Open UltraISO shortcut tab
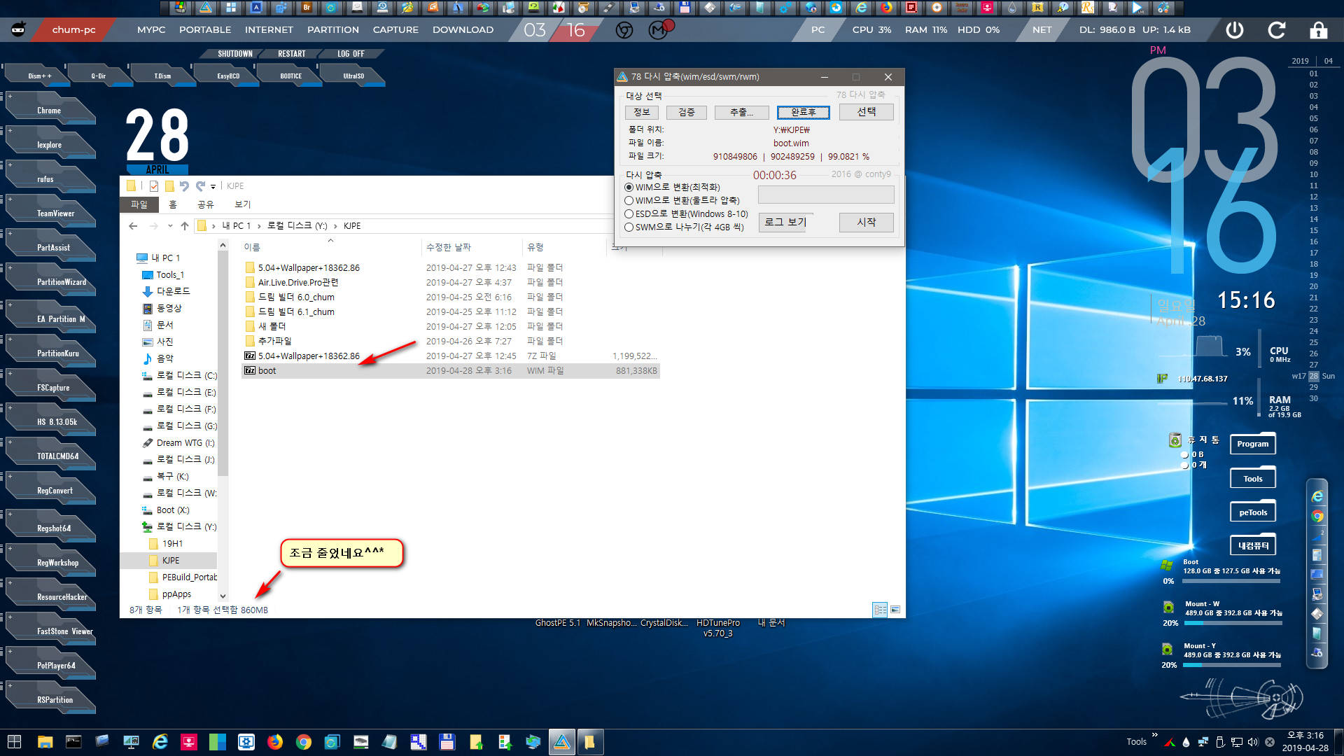Image resolution: width=1344 pixels, height=756 pixels. point(353,76)
